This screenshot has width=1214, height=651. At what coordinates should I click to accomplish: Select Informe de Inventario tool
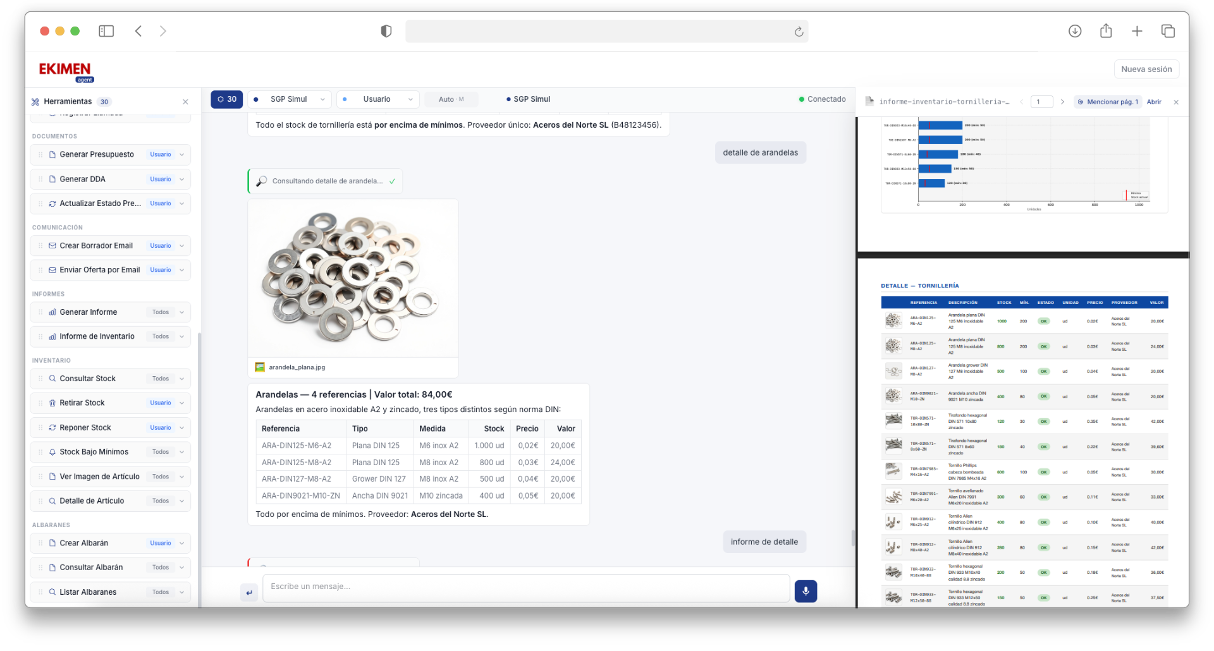pyautogui.click(x=97, y=336)
